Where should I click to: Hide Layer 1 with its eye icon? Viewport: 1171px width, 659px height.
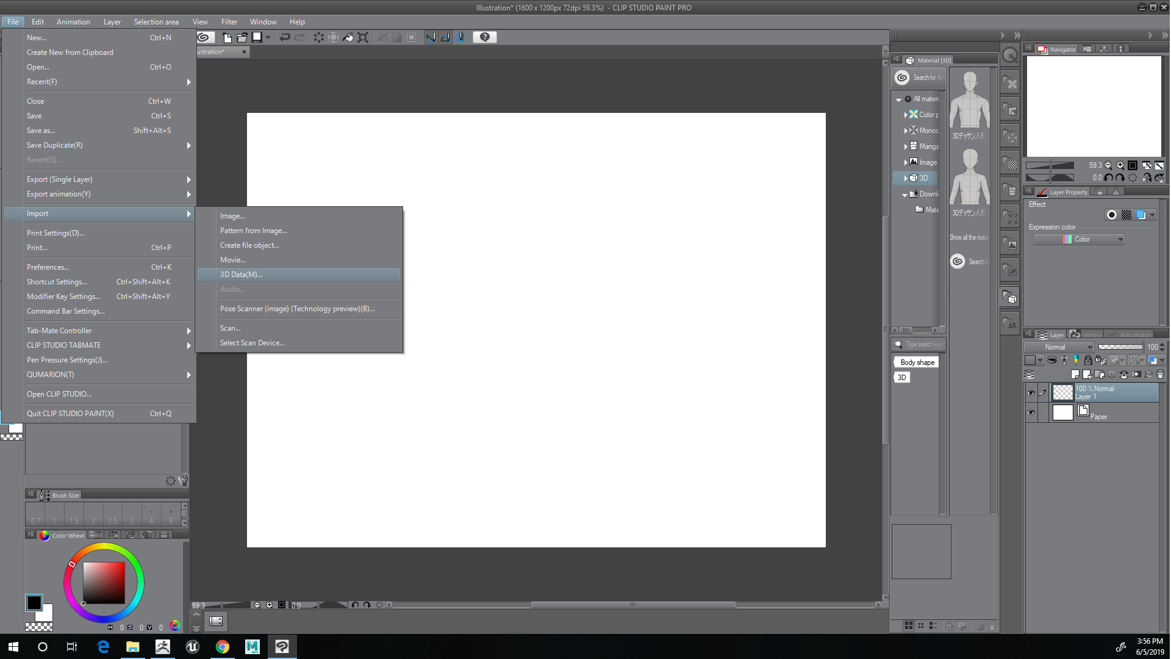coord(1031,393)
